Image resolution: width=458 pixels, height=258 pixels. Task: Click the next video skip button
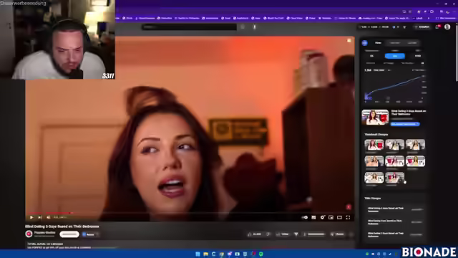pos(40,217)
